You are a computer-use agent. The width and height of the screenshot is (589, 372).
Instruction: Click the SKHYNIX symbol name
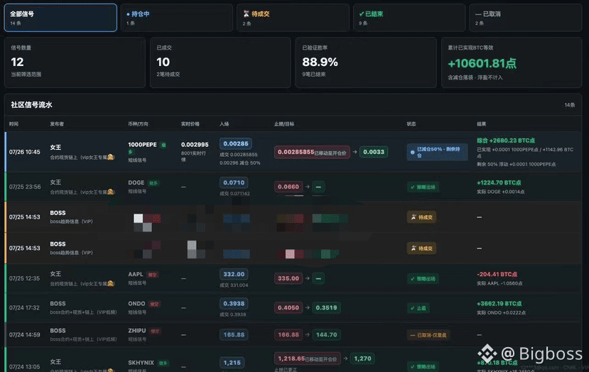(141, 363)
